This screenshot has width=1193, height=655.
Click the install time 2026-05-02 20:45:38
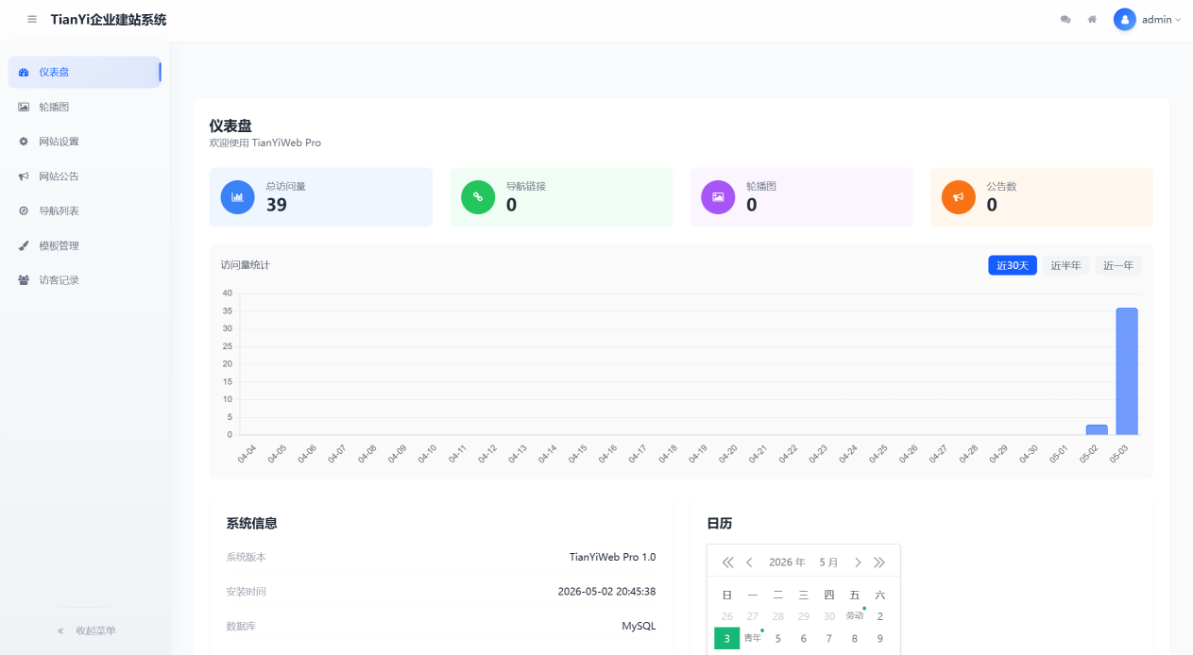point(606,592)
